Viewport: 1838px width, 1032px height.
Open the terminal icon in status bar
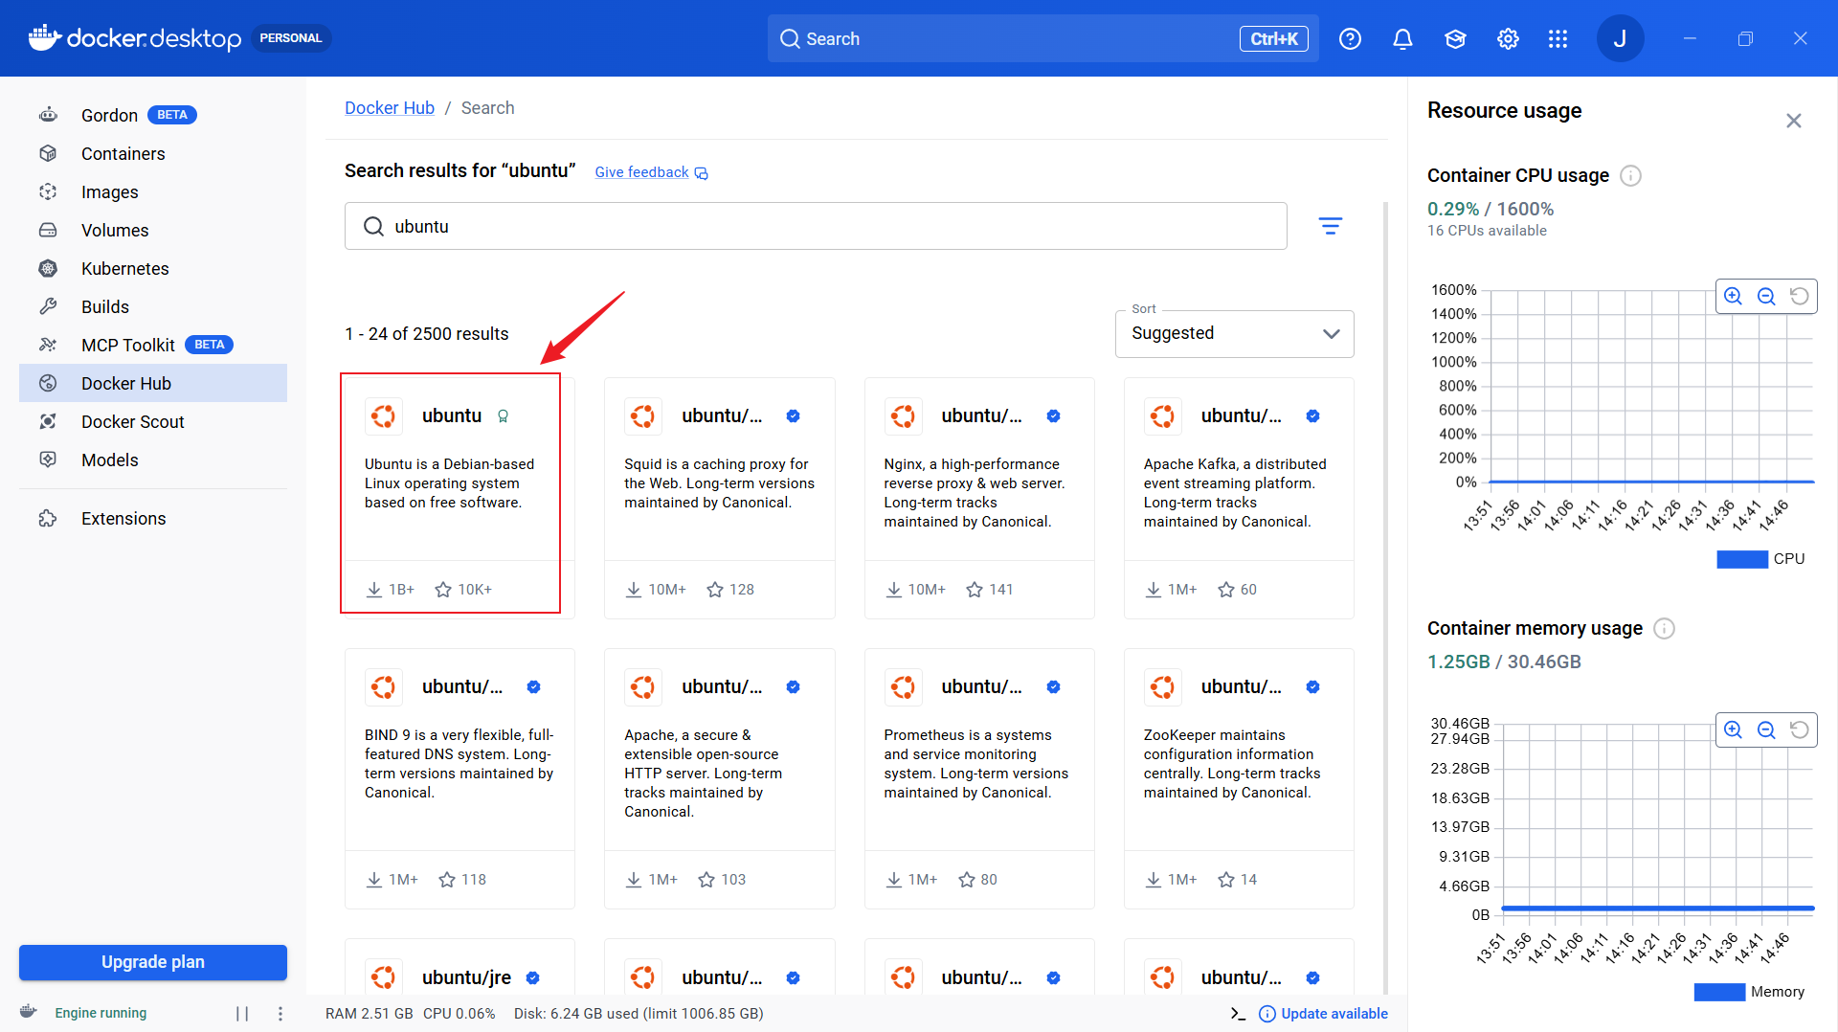1238,1013
